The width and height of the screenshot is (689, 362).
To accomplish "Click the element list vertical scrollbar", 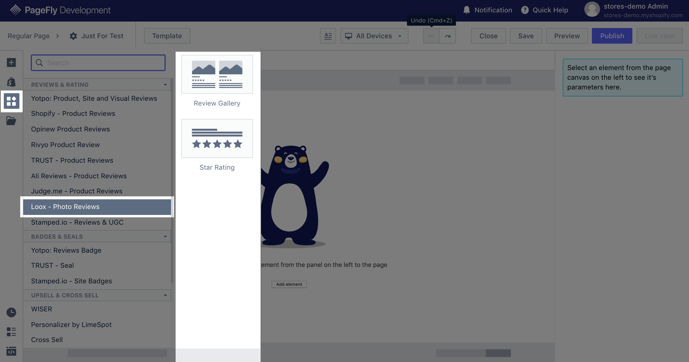I will (x=172, y=180).
